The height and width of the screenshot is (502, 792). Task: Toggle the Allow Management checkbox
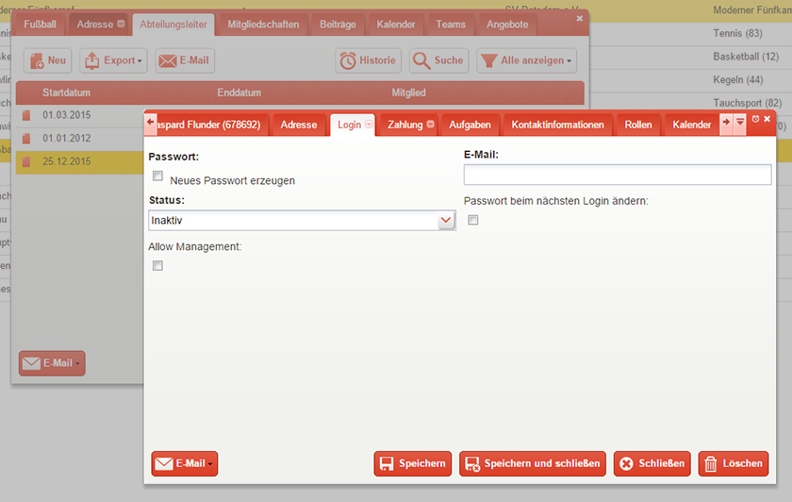click(x=157, y=265)
